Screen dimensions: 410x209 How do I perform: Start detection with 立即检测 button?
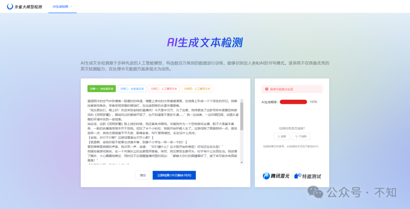tap(174, 175)
